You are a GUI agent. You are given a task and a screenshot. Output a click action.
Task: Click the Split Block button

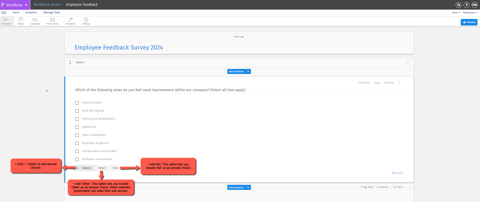point(398,187)
